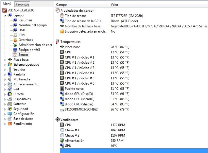This screenshot has height=153, width=208.
Task: Select the Chasis #1 fan row
Action: point(134,130)
